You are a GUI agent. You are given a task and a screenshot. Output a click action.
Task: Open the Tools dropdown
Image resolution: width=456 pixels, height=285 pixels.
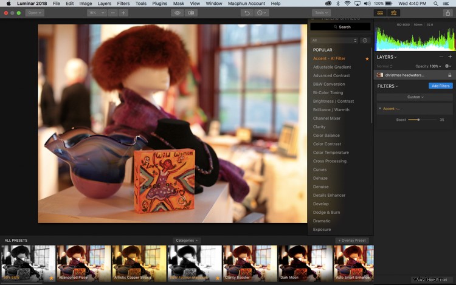coord(321,13)
